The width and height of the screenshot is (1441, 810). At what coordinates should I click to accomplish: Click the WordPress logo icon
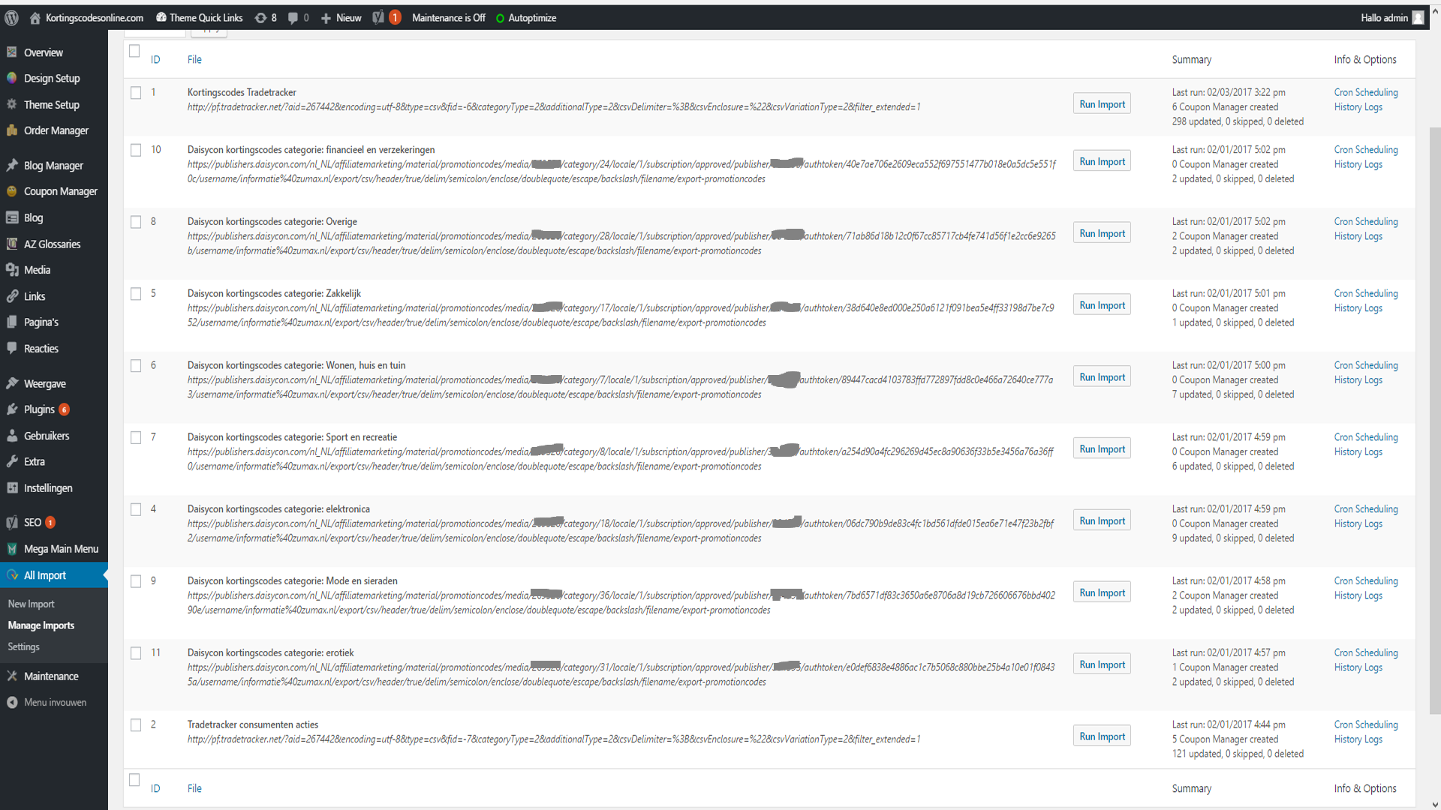(x=11, y=18)
